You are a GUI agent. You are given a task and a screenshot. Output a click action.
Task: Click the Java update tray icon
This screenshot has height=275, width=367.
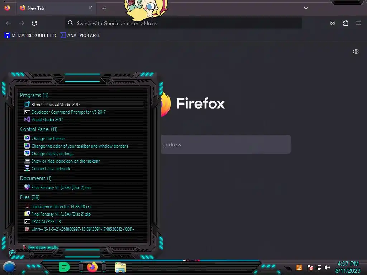tap(299, 267)
